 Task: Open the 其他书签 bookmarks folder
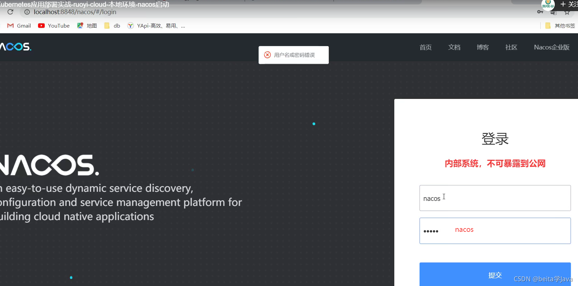(560, 26)
